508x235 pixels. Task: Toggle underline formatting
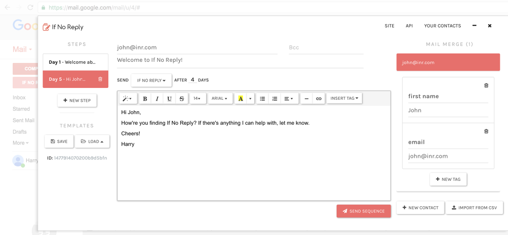pos(169,98)
